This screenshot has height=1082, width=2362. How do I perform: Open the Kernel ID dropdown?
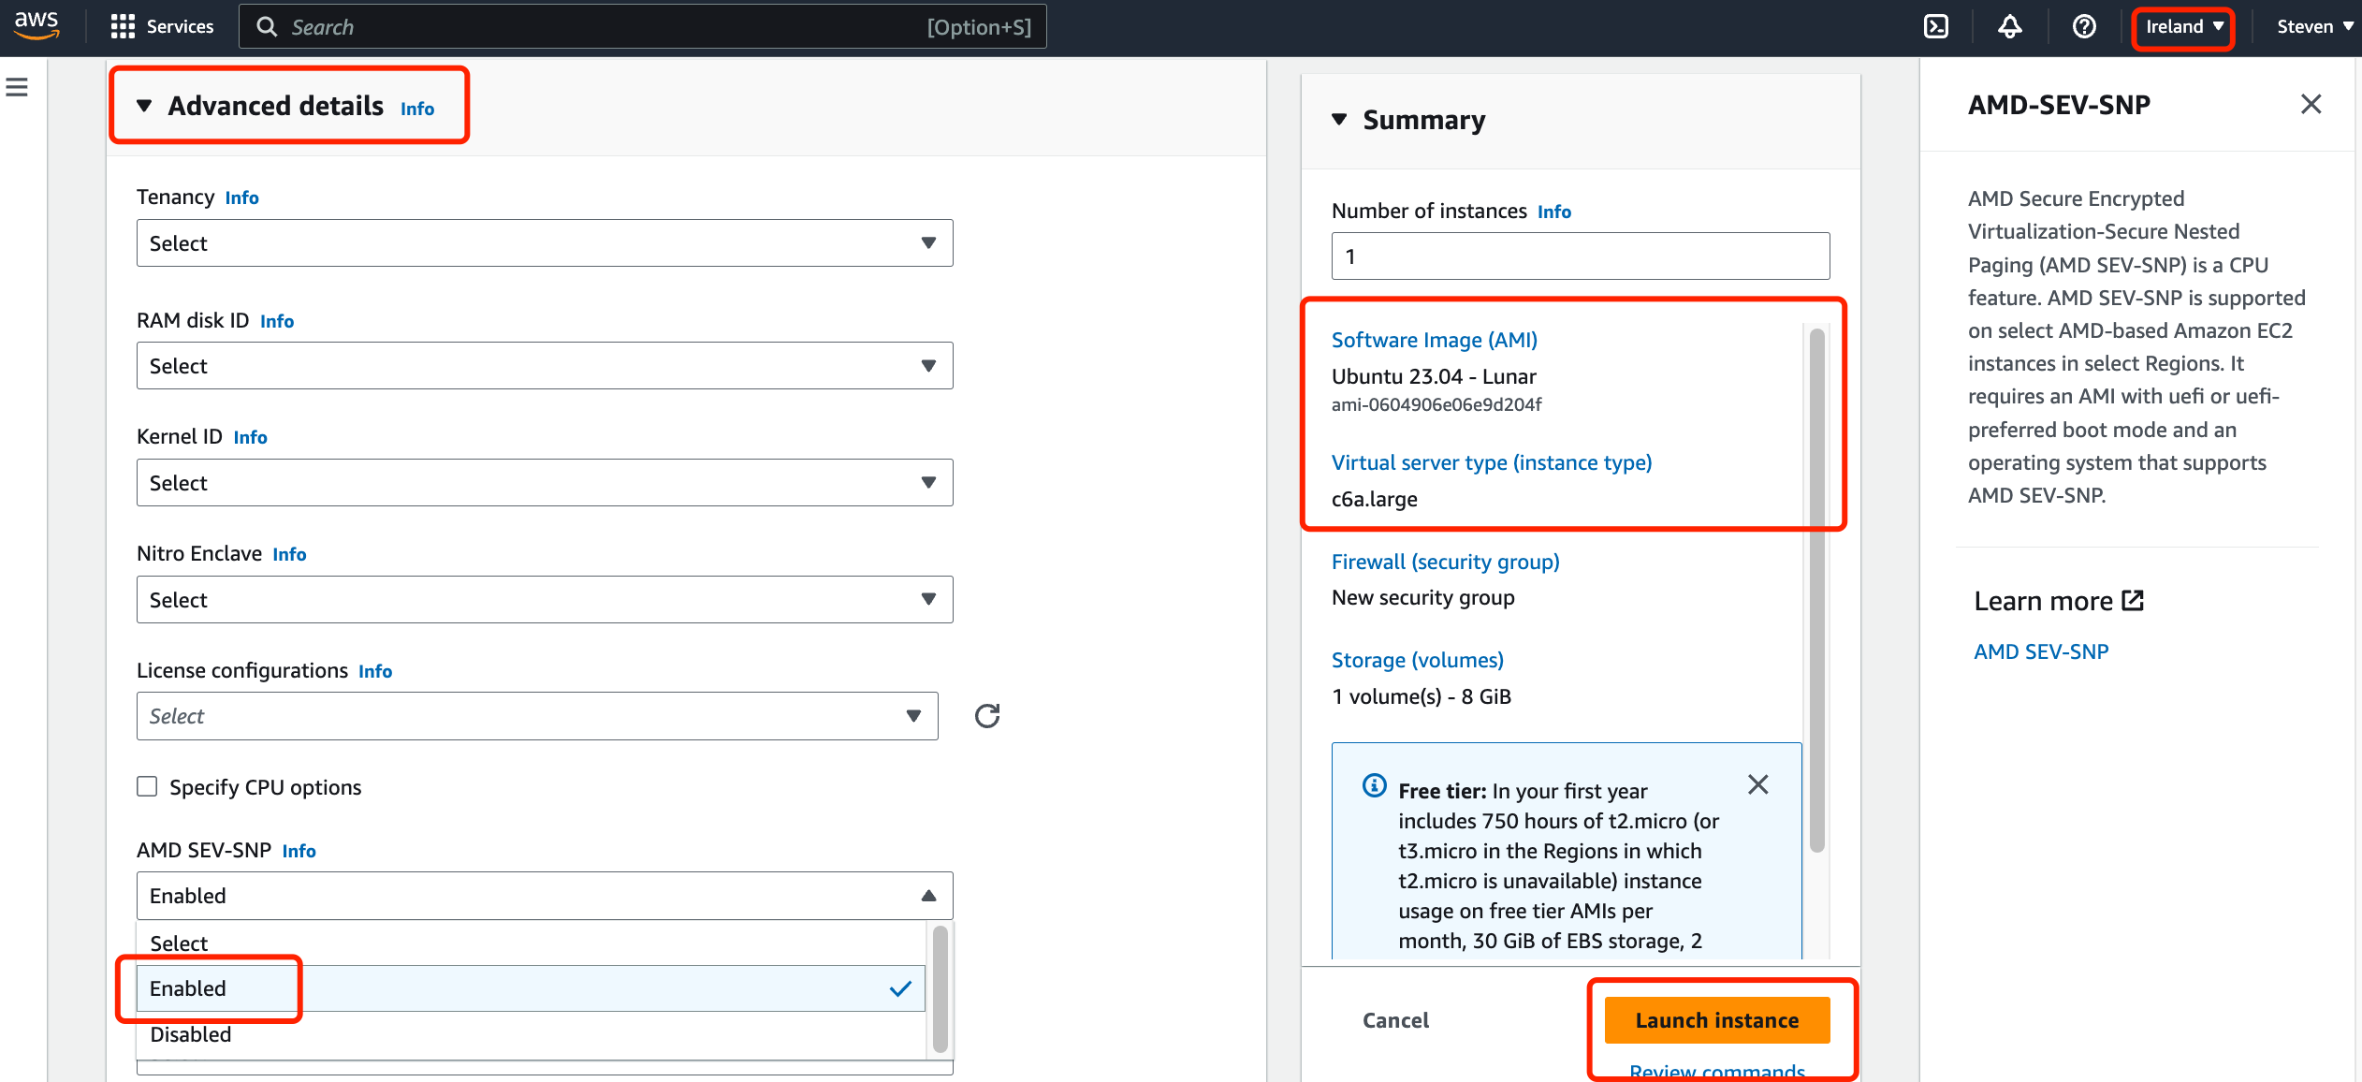[545, 483]
